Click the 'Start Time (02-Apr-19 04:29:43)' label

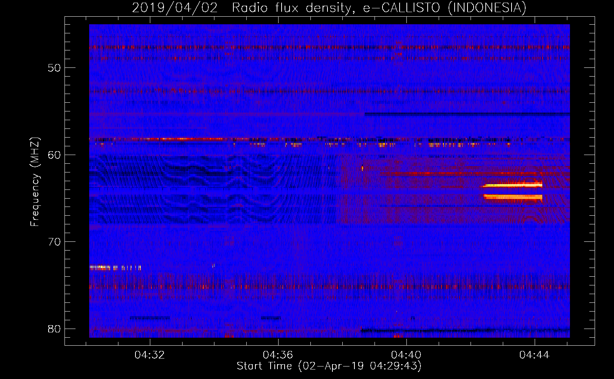click(x=329, y=366)
